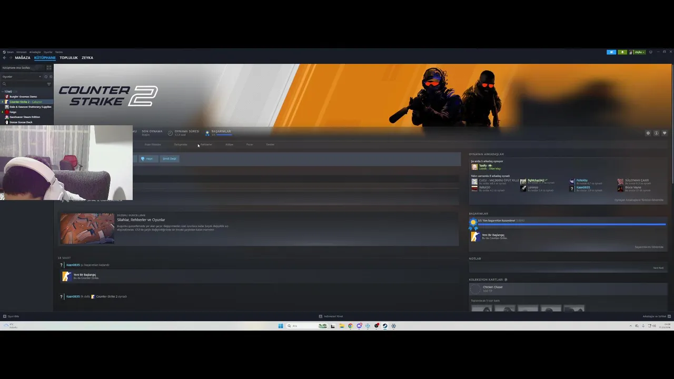This screenshot has height=379, width=674.
Task: Open Steam icon in Windows taskbar
Action: point(385,326)
